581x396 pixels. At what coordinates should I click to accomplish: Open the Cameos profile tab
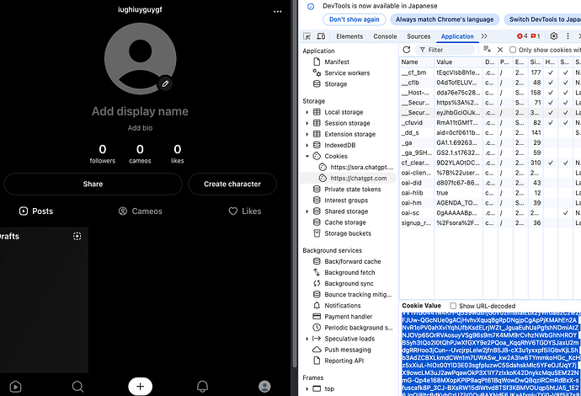coord(140,211)
